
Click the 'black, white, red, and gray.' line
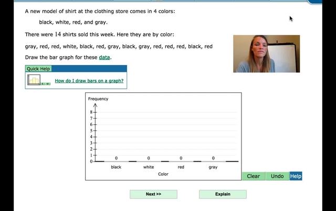coord(73,22)
